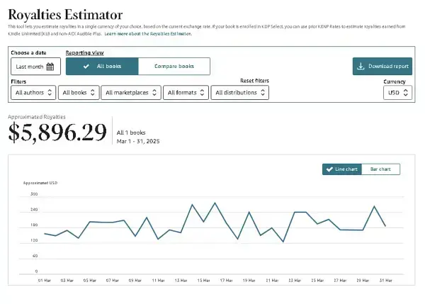This screenshot has width=425, height=304.
Task: Click the calendar icon in date picker
Action: coord(50,67)
